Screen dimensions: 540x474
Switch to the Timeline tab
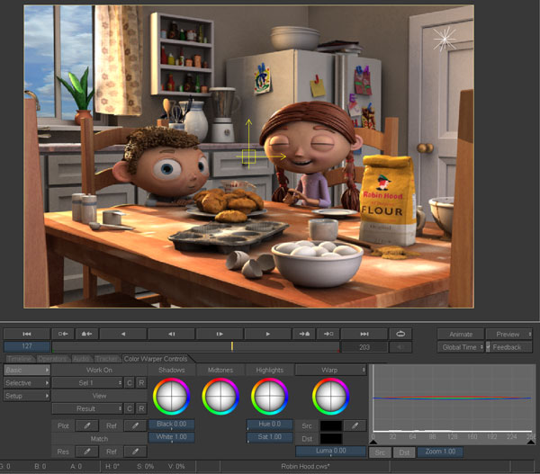click(20, 359)
